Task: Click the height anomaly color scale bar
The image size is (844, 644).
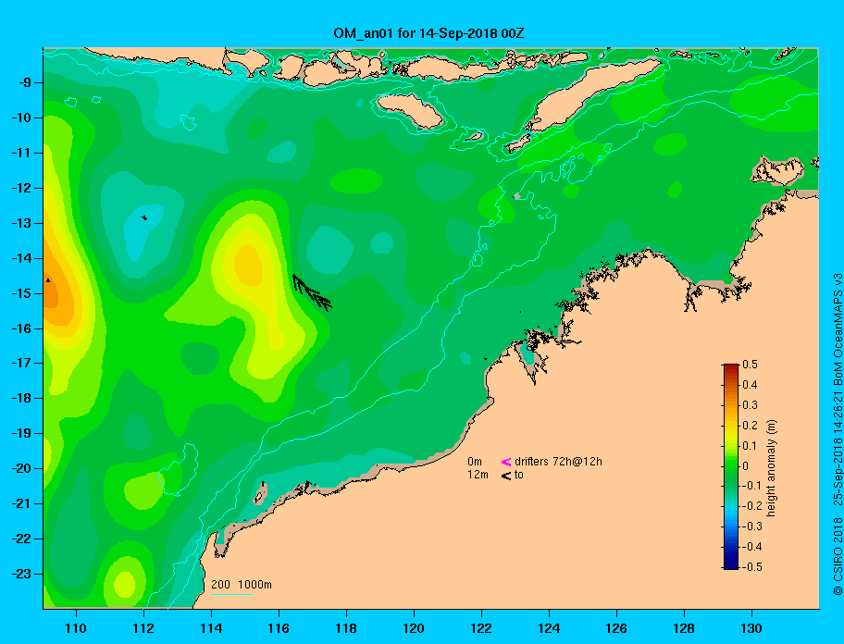Action: coord(731,466)
